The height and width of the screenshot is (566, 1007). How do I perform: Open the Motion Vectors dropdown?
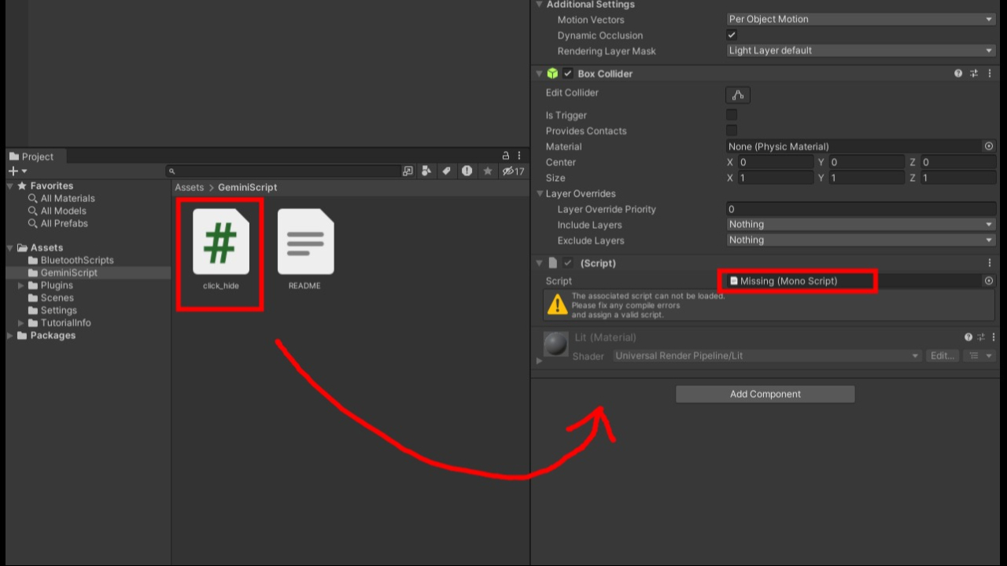pyautogui.click(x=861, y=20)
